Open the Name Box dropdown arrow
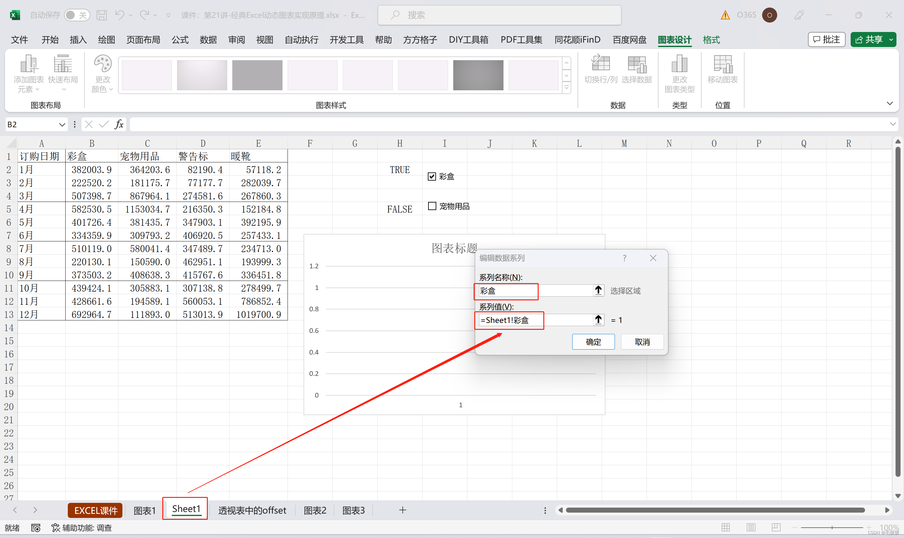The width and height of the screenshot is (904, 538). 62,125
